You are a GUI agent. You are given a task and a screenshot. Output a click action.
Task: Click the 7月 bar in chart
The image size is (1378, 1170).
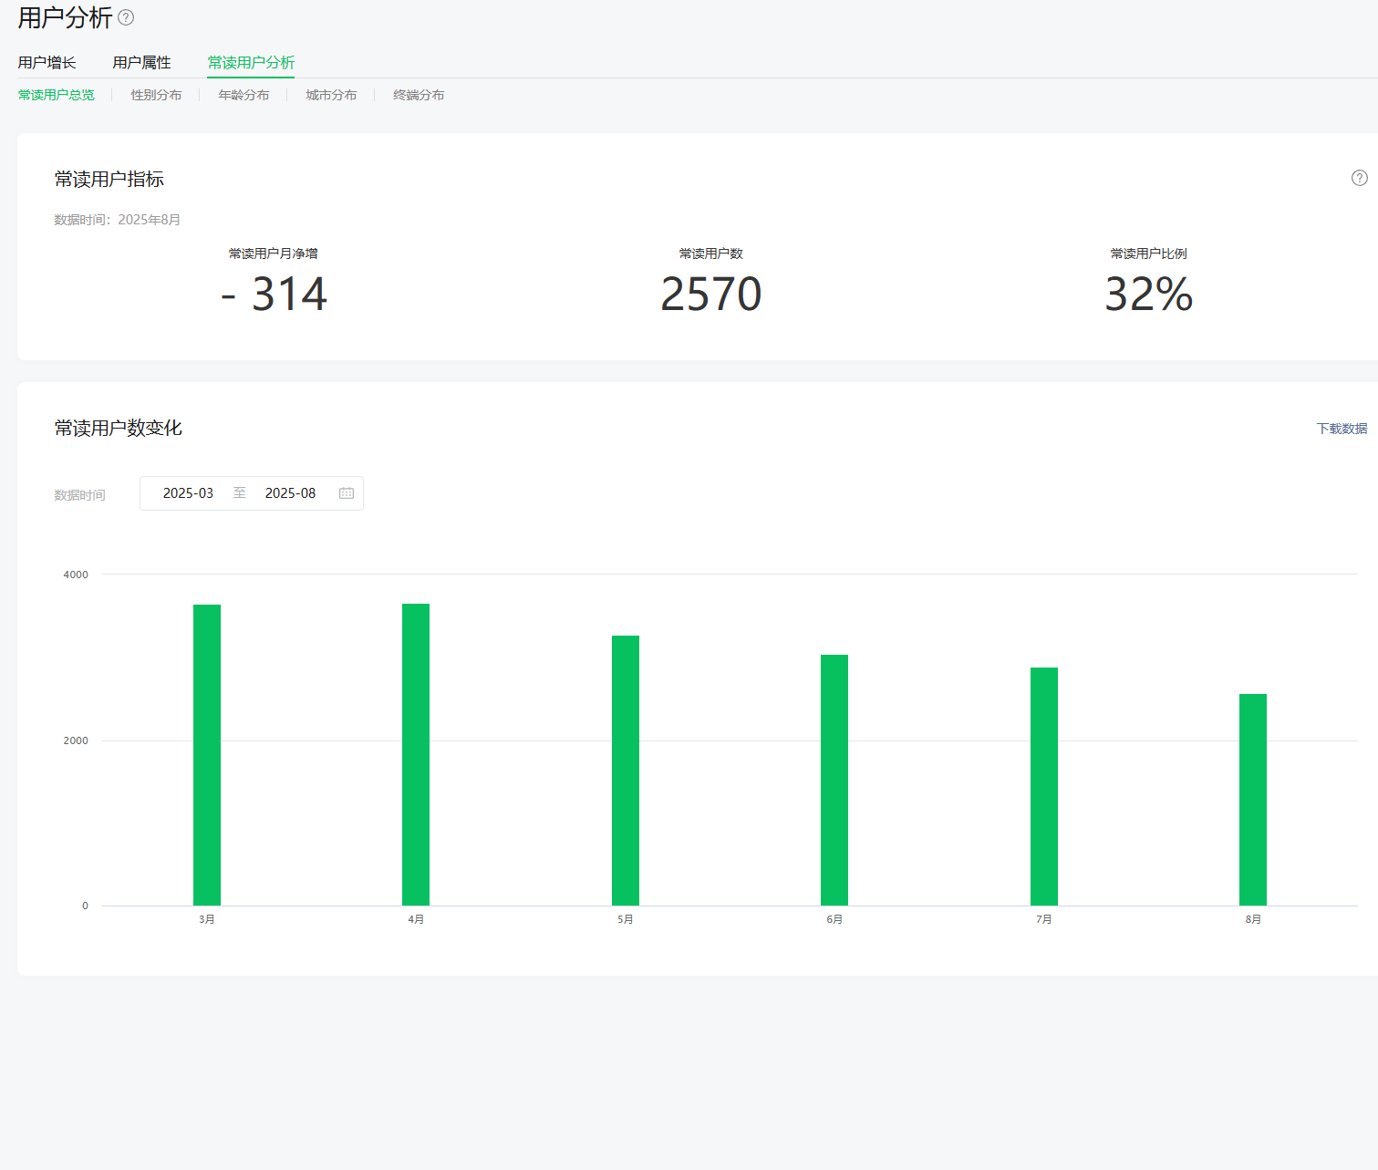[x=1044, y=786]
